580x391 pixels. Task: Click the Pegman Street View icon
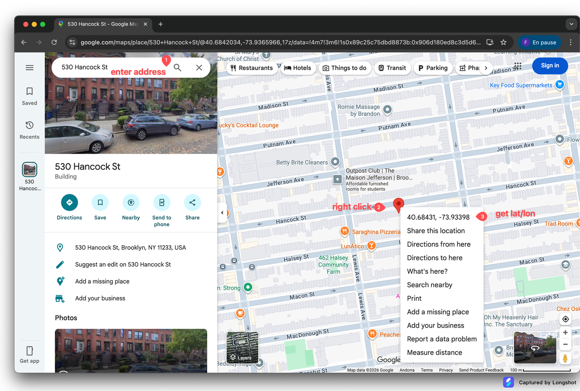[565, 358]
